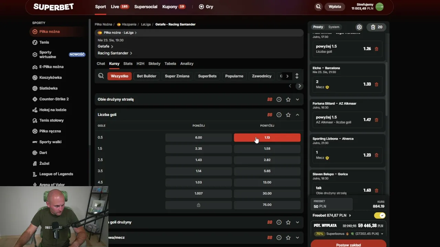Star the Obie drużyny strzelą market

click(x=288, y=99)
